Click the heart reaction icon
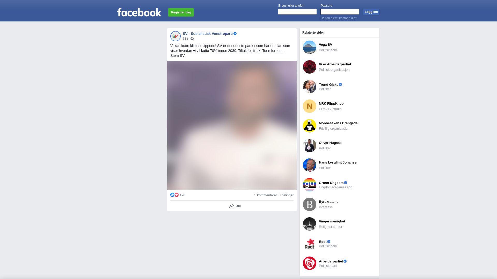 pyautogui.click(x=177, y=195)
